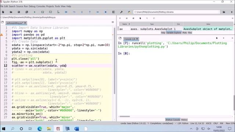235x132 pixels.
Task: Sort variables by the Type column
Action: click(x=152, y=24)
